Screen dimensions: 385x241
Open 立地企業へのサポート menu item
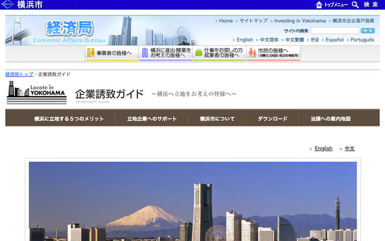pyautogui.click(x=152, y=119)
